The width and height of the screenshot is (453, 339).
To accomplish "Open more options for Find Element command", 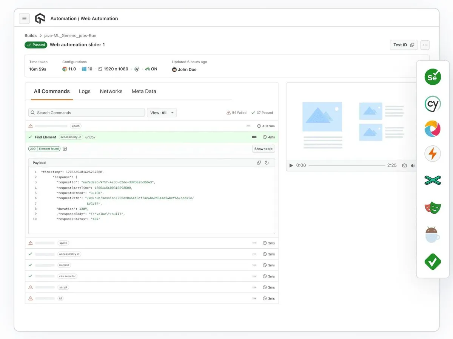I will (x=254, y=137).
